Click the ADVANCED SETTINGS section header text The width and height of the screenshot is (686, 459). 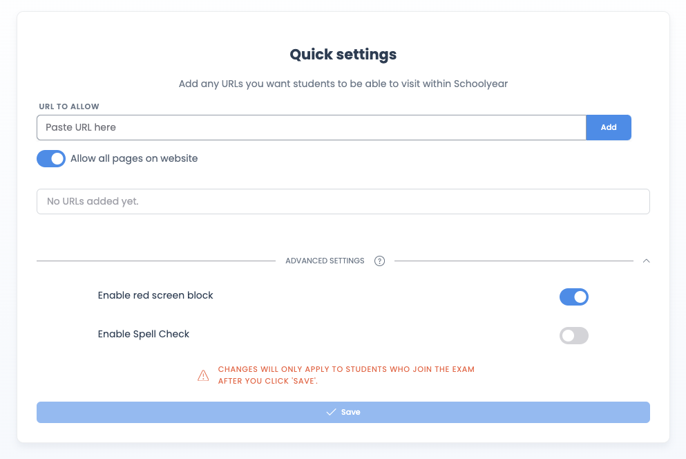[x=325, y=261]
